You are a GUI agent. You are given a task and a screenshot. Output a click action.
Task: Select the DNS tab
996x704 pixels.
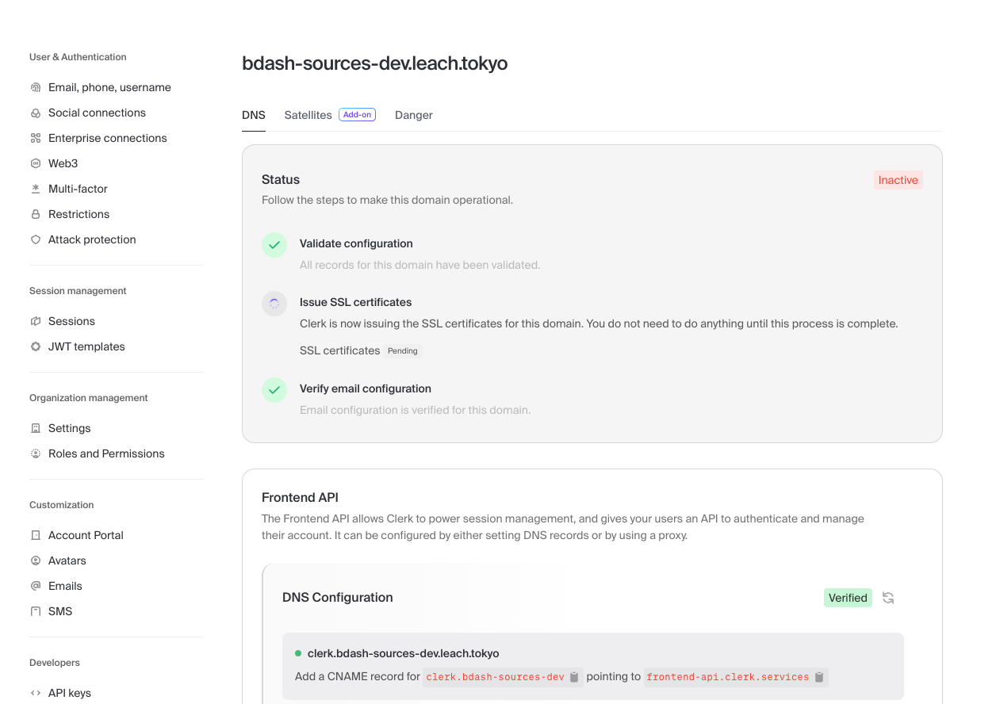click(x=253, y=115)
